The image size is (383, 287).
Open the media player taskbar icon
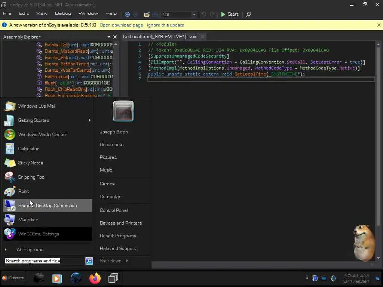point(57,278)
